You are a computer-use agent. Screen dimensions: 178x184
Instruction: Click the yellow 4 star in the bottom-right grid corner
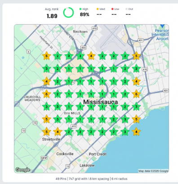pyautogui.click(x=136, y=131)
